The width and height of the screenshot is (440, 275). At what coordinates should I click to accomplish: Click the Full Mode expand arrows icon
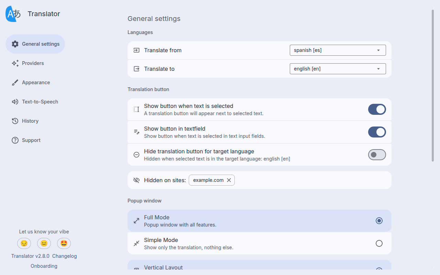(x=136, y=221)
